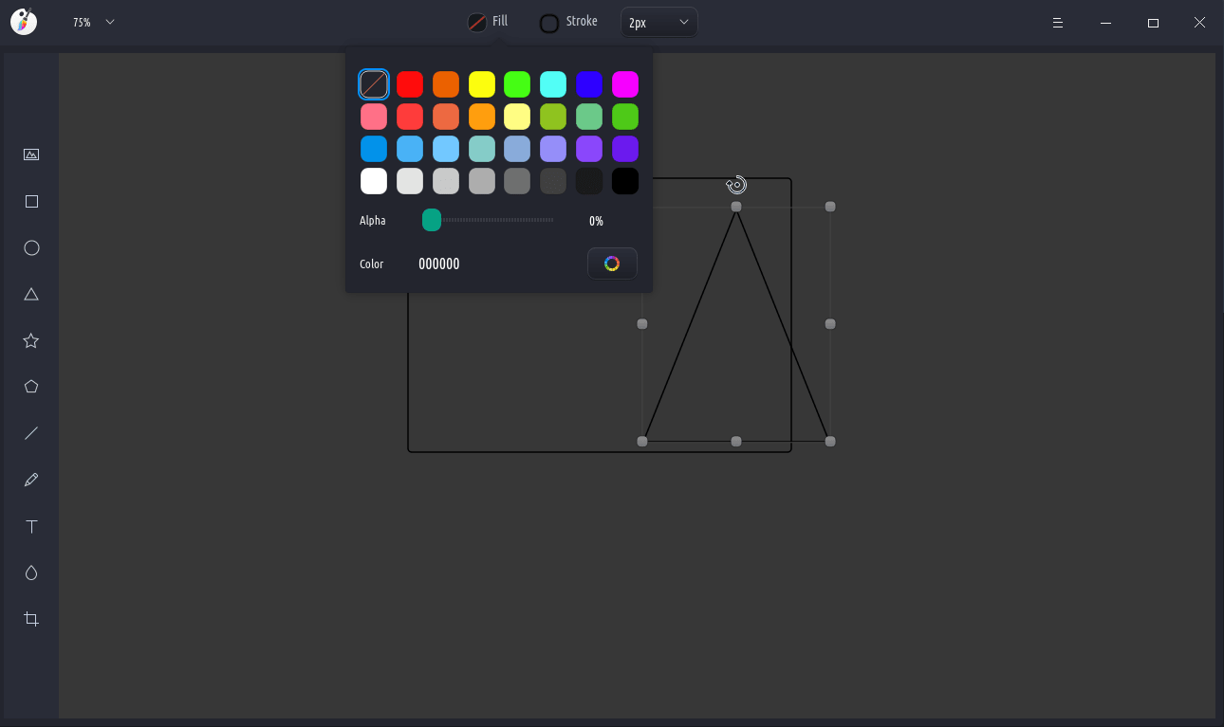This screenshot has height=727, width=1224.
Task: Choose the no-fill transparent swatch
Action: point(374,84)
